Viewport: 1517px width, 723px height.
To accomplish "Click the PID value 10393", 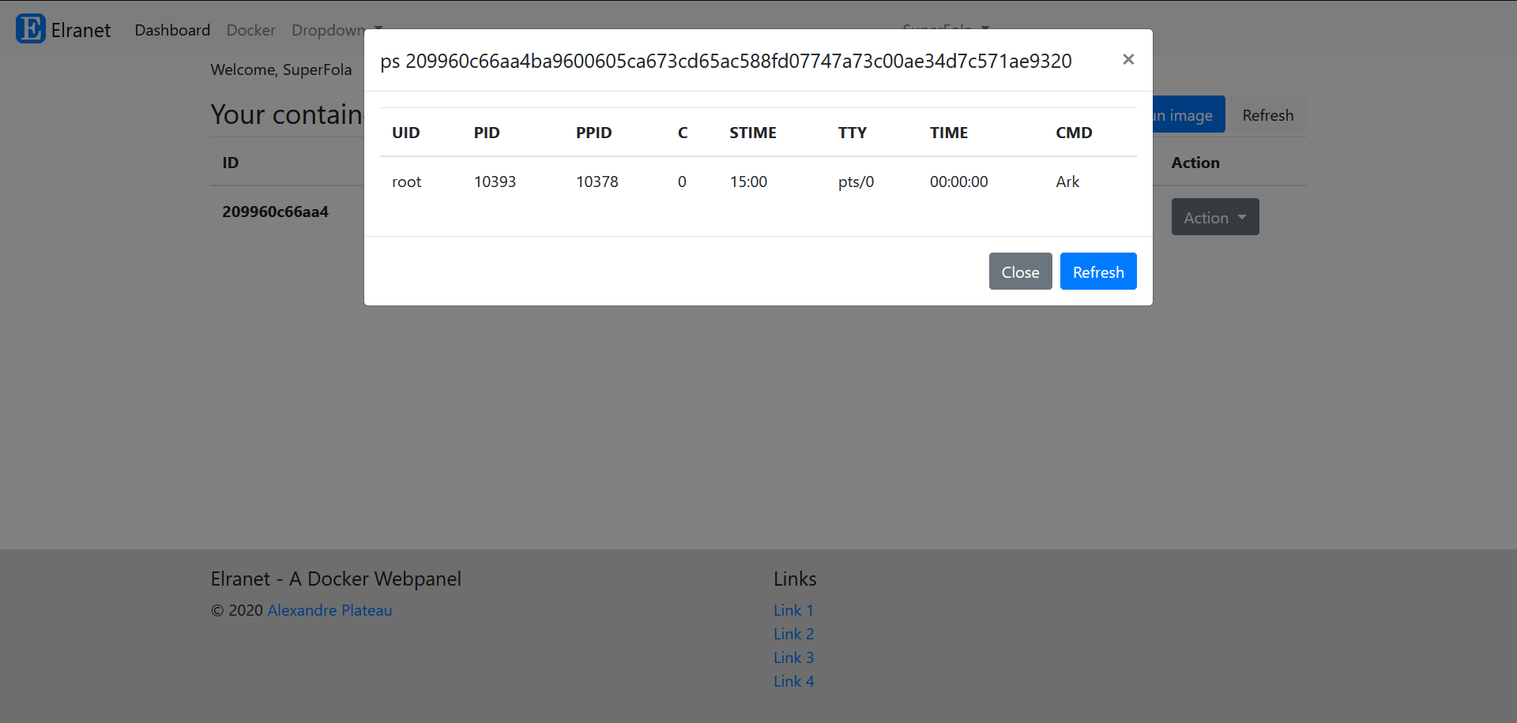I will coord(495,182).
